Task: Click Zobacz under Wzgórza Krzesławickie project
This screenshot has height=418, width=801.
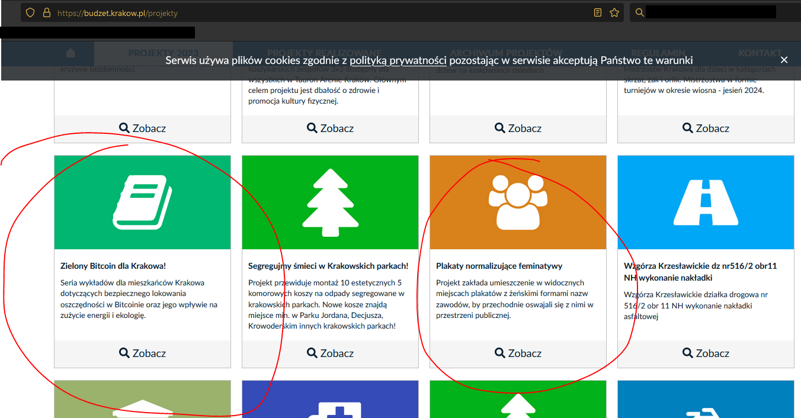Action: click(x=706, y=353)
